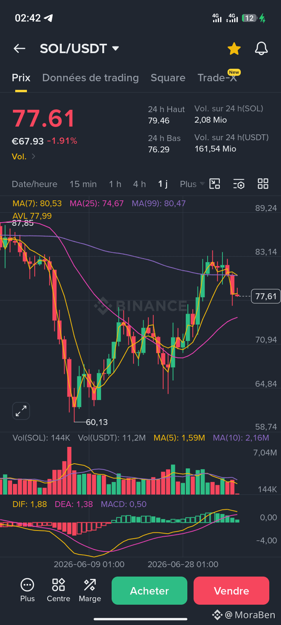
Task: Open the Plus menu at the bottom bar
Action: [27, 590]
